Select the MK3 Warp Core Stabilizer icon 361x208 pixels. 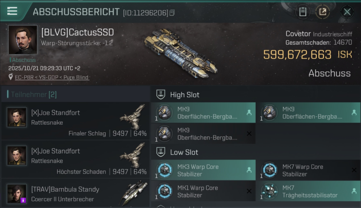click(164, 170)
